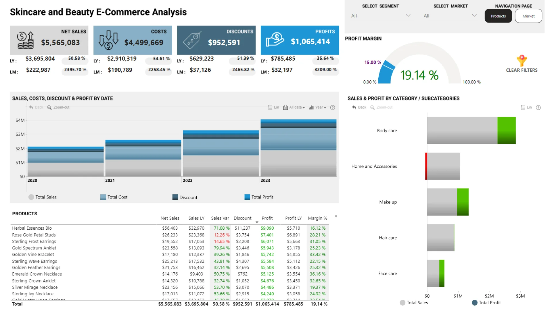Select Home and Accessories sales bar
This screenshot has width=552, height=310.
tap(444, 166)
